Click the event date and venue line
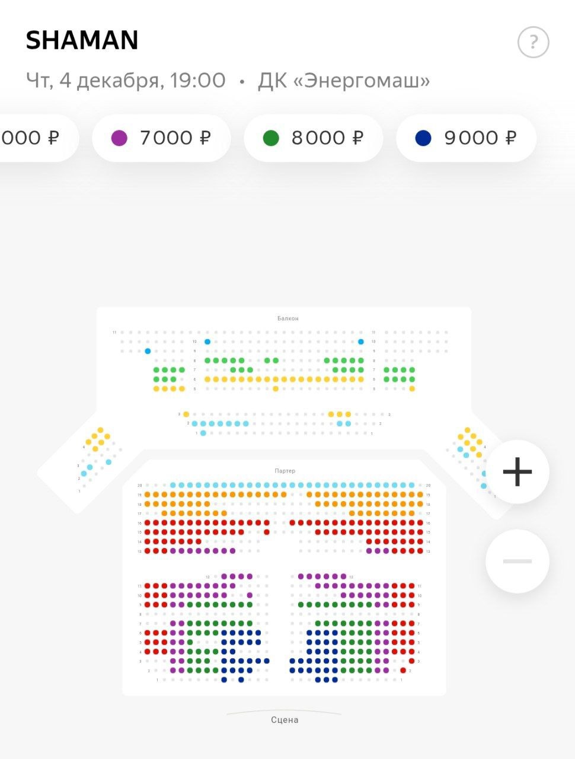The height and width of the screenshot is (759, 575). tap(228, 80)
